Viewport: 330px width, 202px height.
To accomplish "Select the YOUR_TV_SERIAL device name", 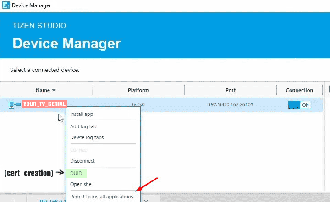I will 44,104.
